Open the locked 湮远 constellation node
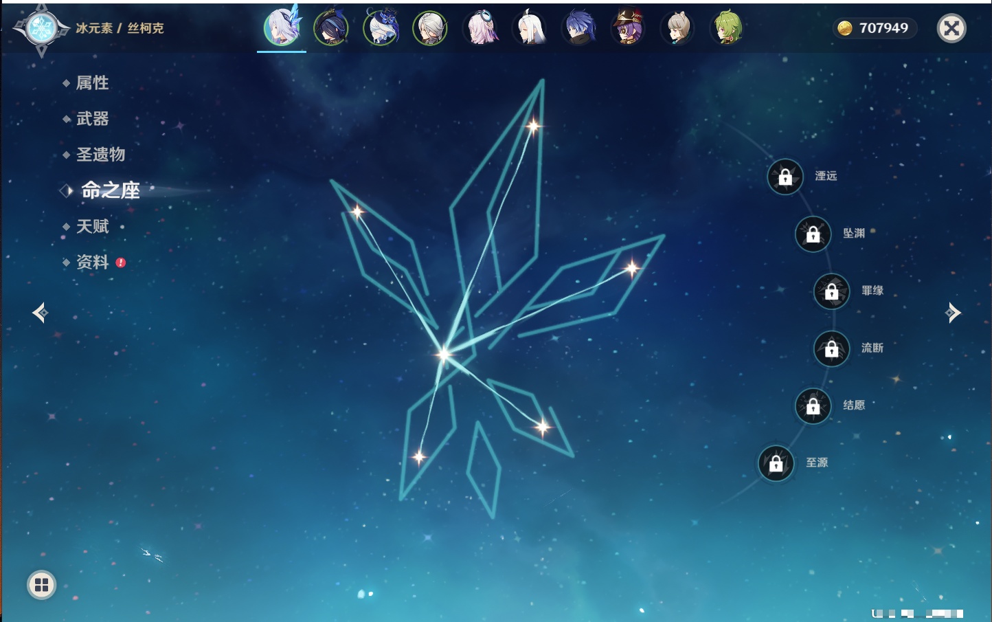The height and width of the screenshot is (622, 992). [x=785, y=177]
